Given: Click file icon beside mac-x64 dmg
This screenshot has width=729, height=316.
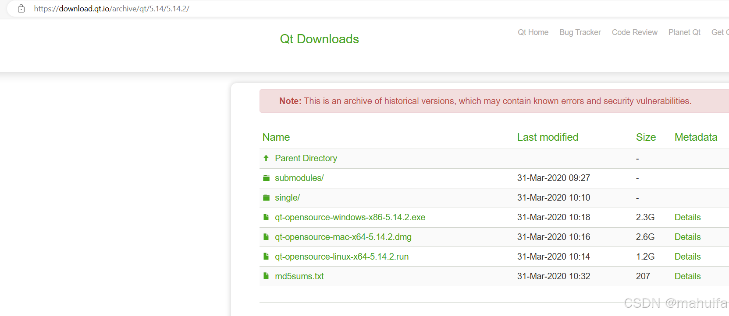Looking at the screenshot, I should click(x=266, y=237).
